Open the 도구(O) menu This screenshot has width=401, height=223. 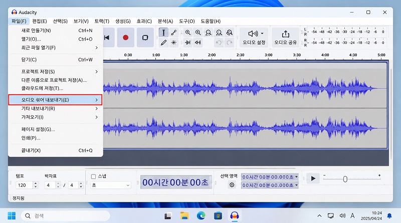[x=186, y=21]
